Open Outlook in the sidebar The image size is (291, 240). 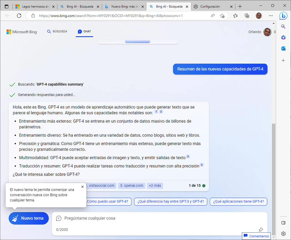[x=283, y=49]
